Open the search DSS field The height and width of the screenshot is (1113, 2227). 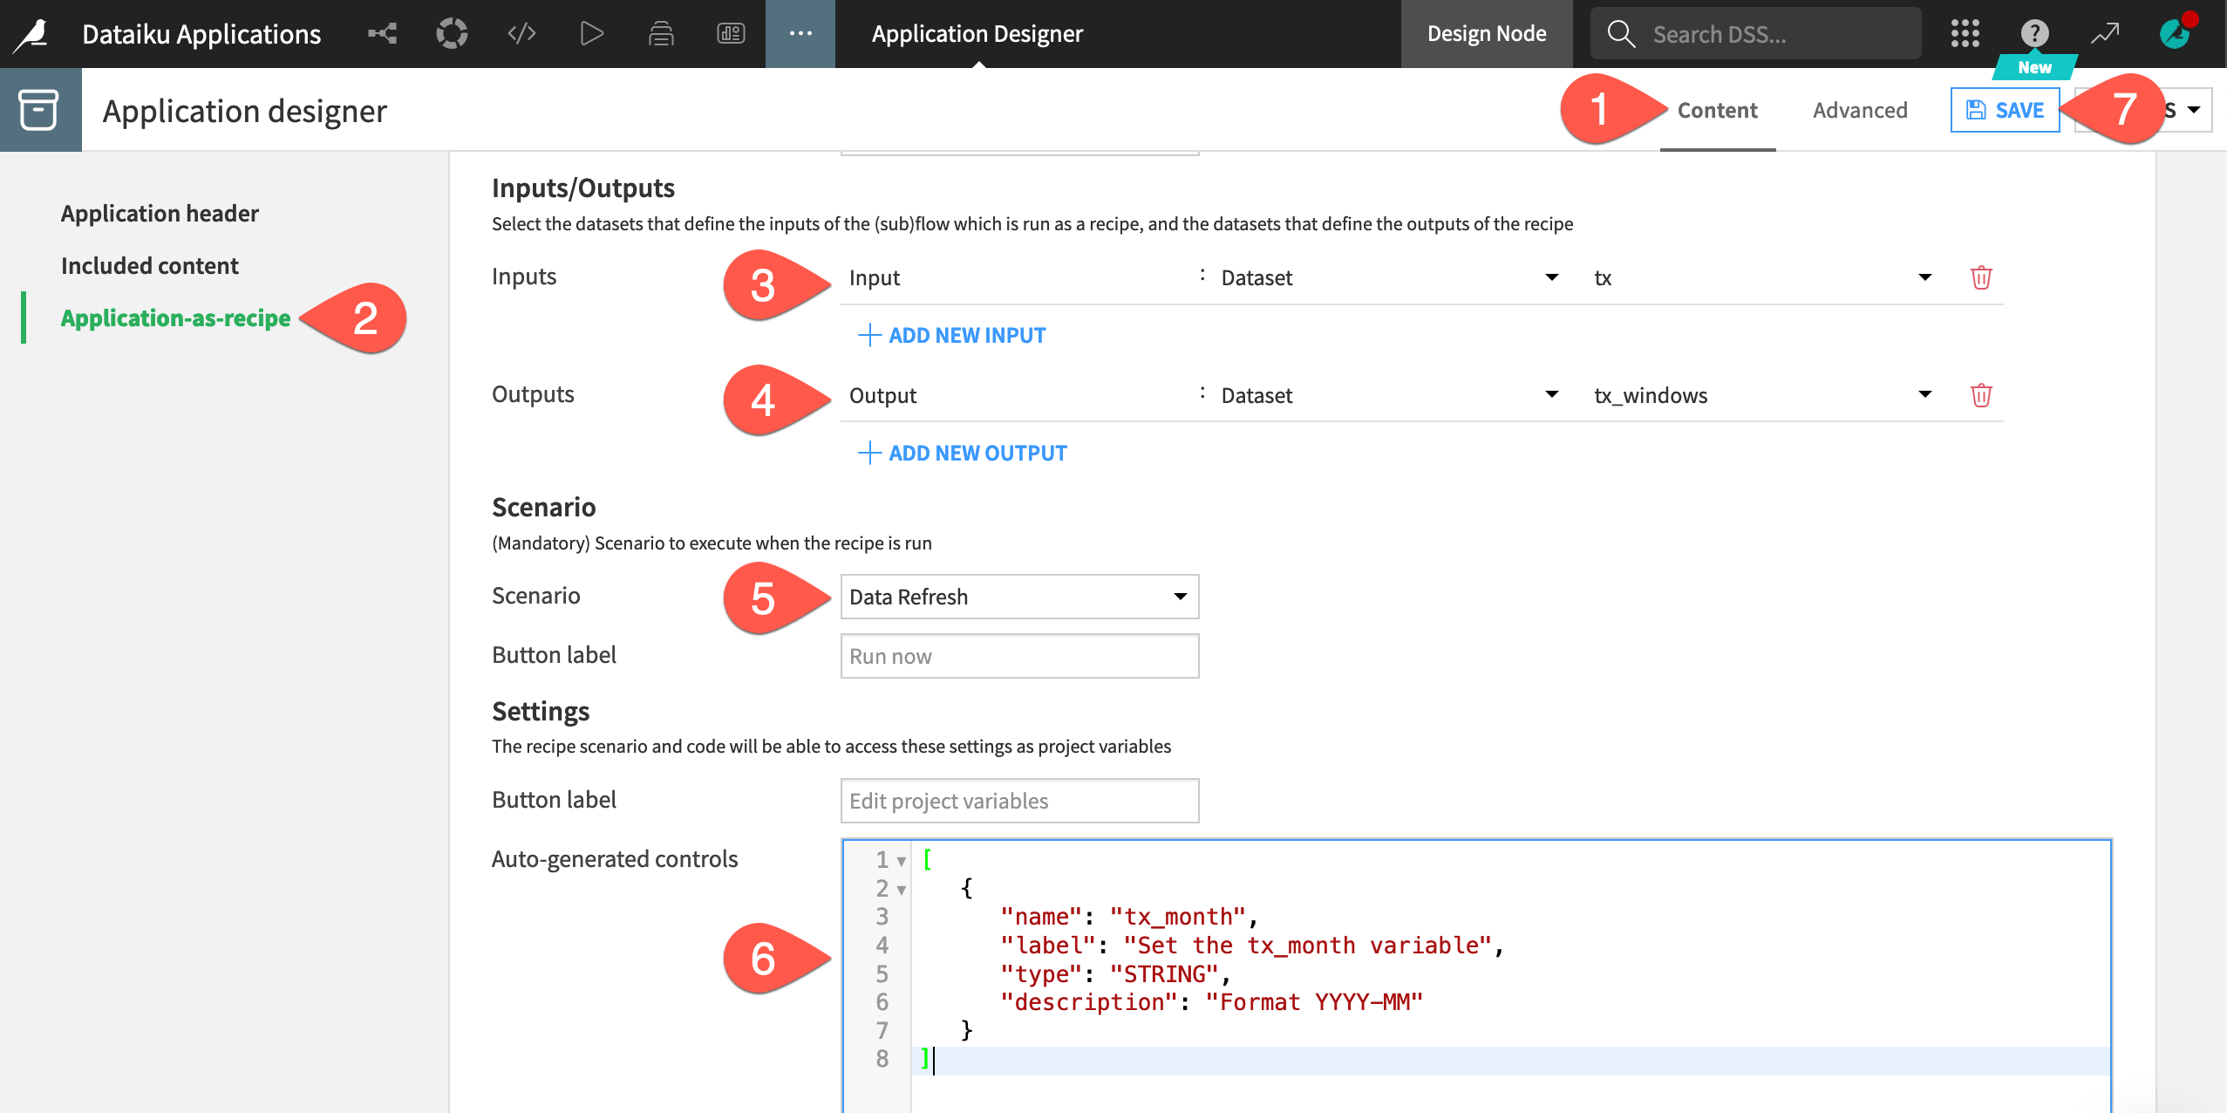click(1753, 33)
